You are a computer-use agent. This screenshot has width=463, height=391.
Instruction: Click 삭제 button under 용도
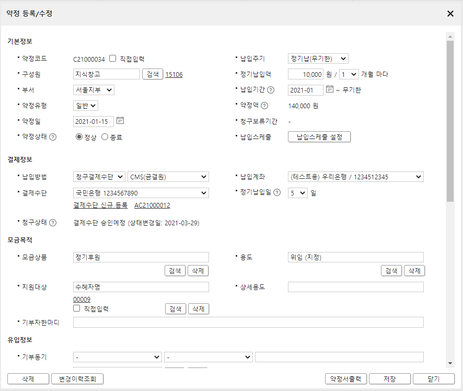(414, 271)
